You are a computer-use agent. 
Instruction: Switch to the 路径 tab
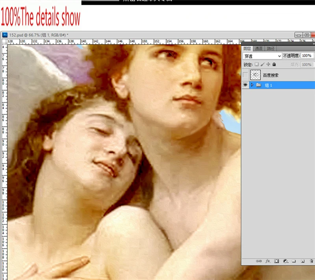pos(271,49)
